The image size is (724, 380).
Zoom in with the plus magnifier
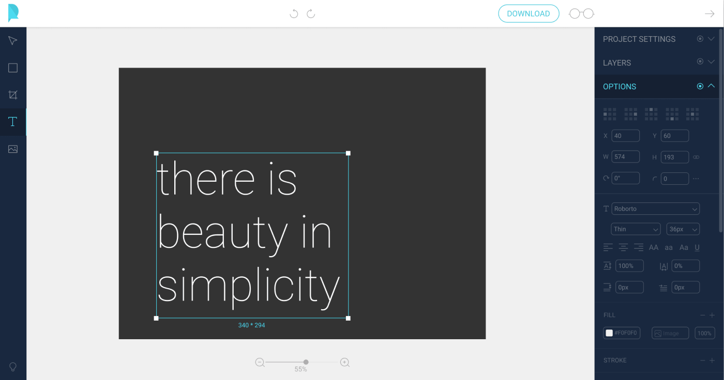pyautogui.click(x=345, y=362)
